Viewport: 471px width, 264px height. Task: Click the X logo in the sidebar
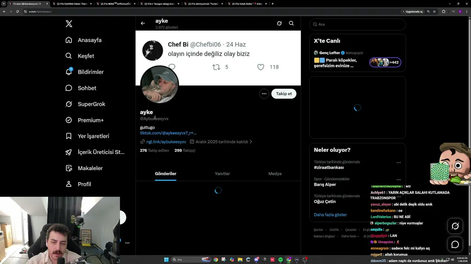(69, 24)
